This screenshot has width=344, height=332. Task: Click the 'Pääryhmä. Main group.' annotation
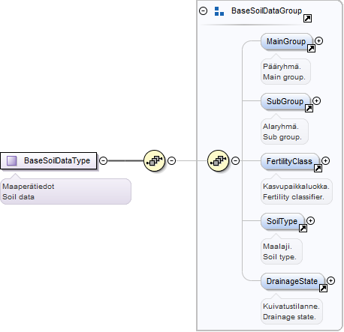(x=285, y=72)
